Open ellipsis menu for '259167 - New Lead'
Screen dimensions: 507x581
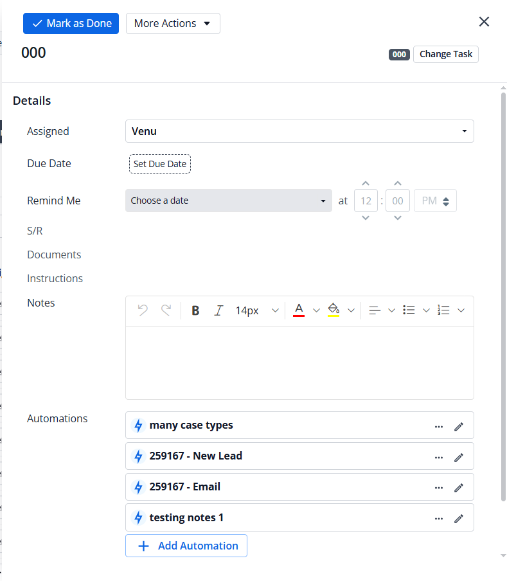click(439, 457)
